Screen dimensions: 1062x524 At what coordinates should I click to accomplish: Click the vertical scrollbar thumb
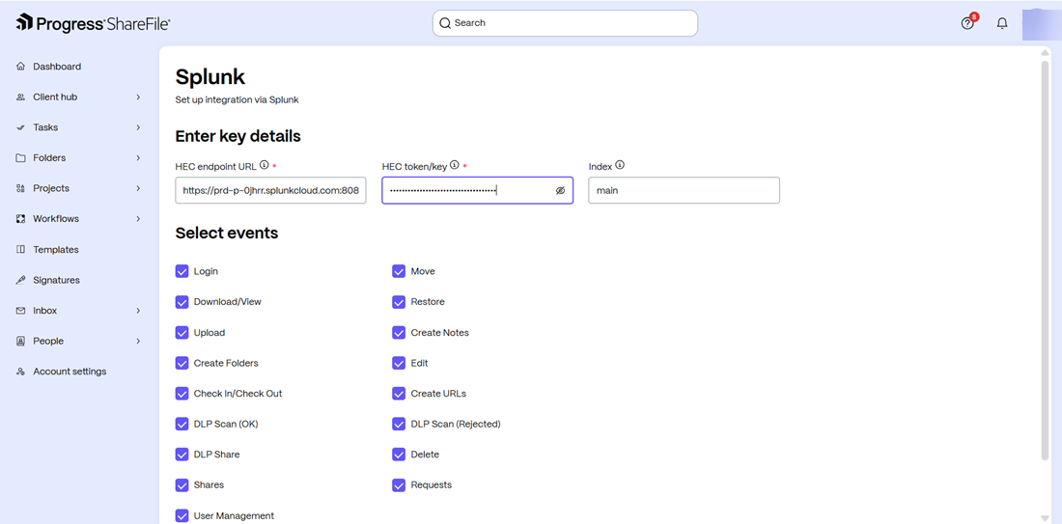tap(1045, 261)
